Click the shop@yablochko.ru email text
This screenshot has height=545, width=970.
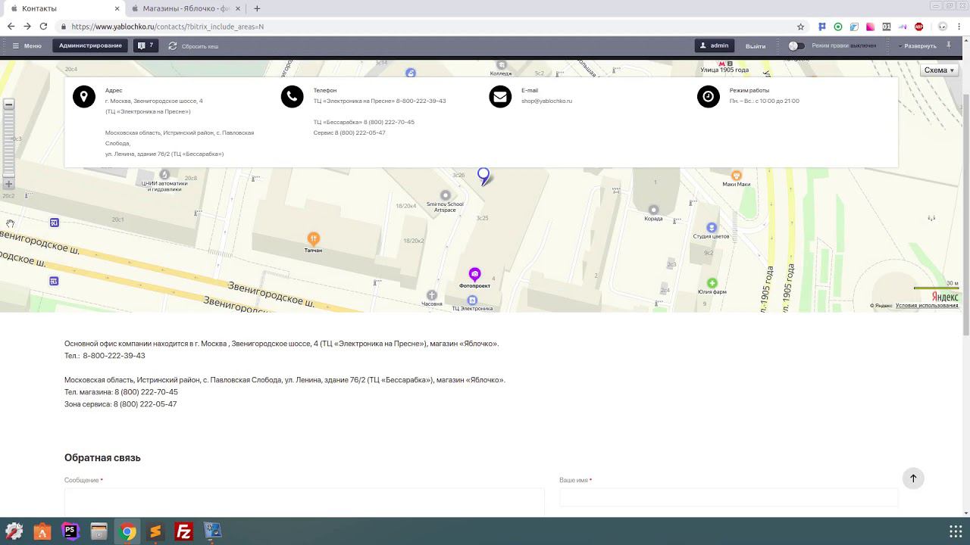click(x=546, y=101)
